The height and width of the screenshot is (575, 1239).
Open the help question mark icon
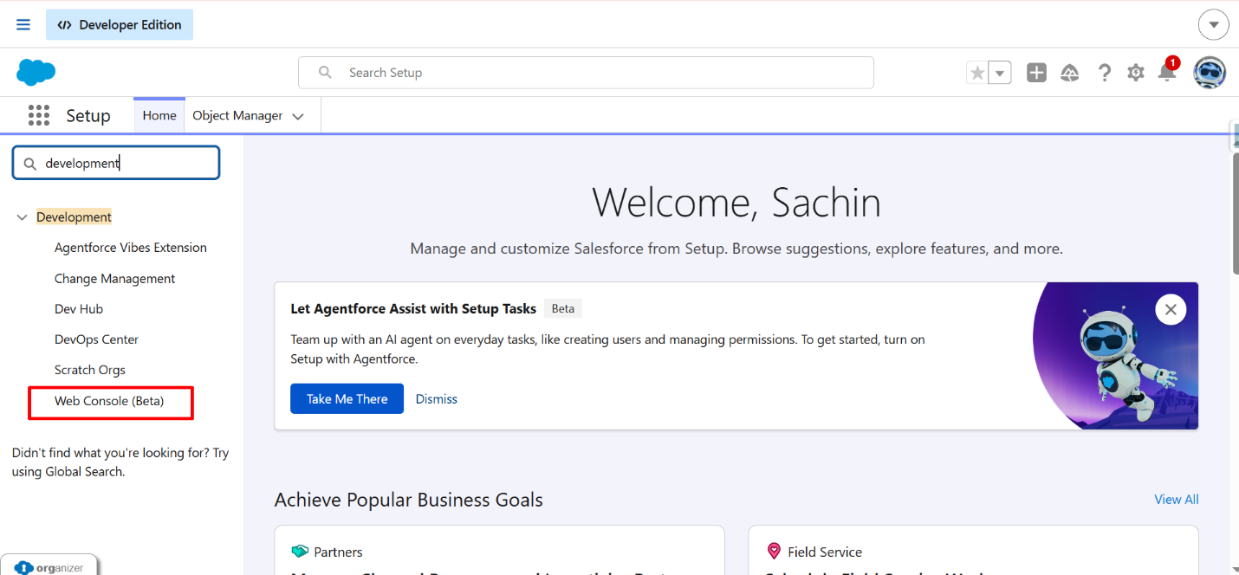pos(1104,73)
